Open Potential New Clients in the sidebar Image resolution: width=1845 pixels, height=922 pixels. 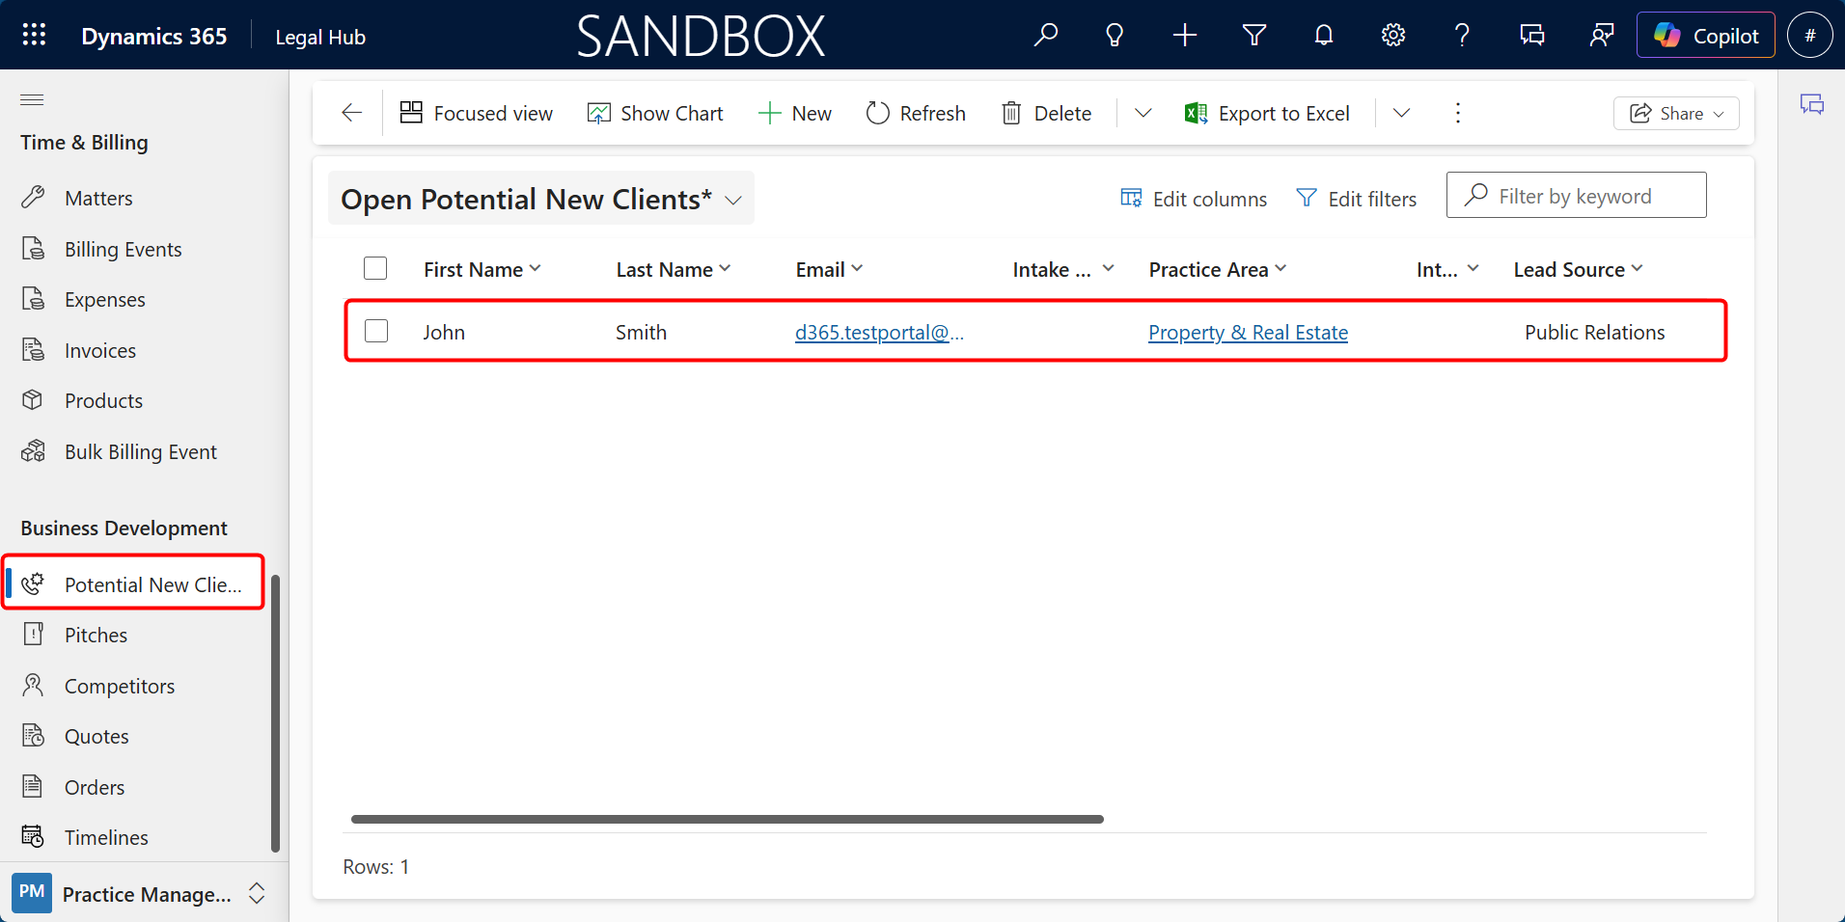132,583
